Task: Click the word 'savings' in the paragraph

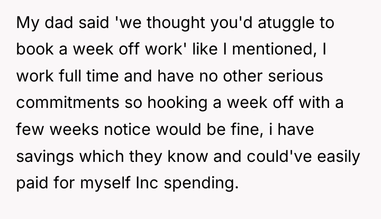Action: (x=45, y=157)
